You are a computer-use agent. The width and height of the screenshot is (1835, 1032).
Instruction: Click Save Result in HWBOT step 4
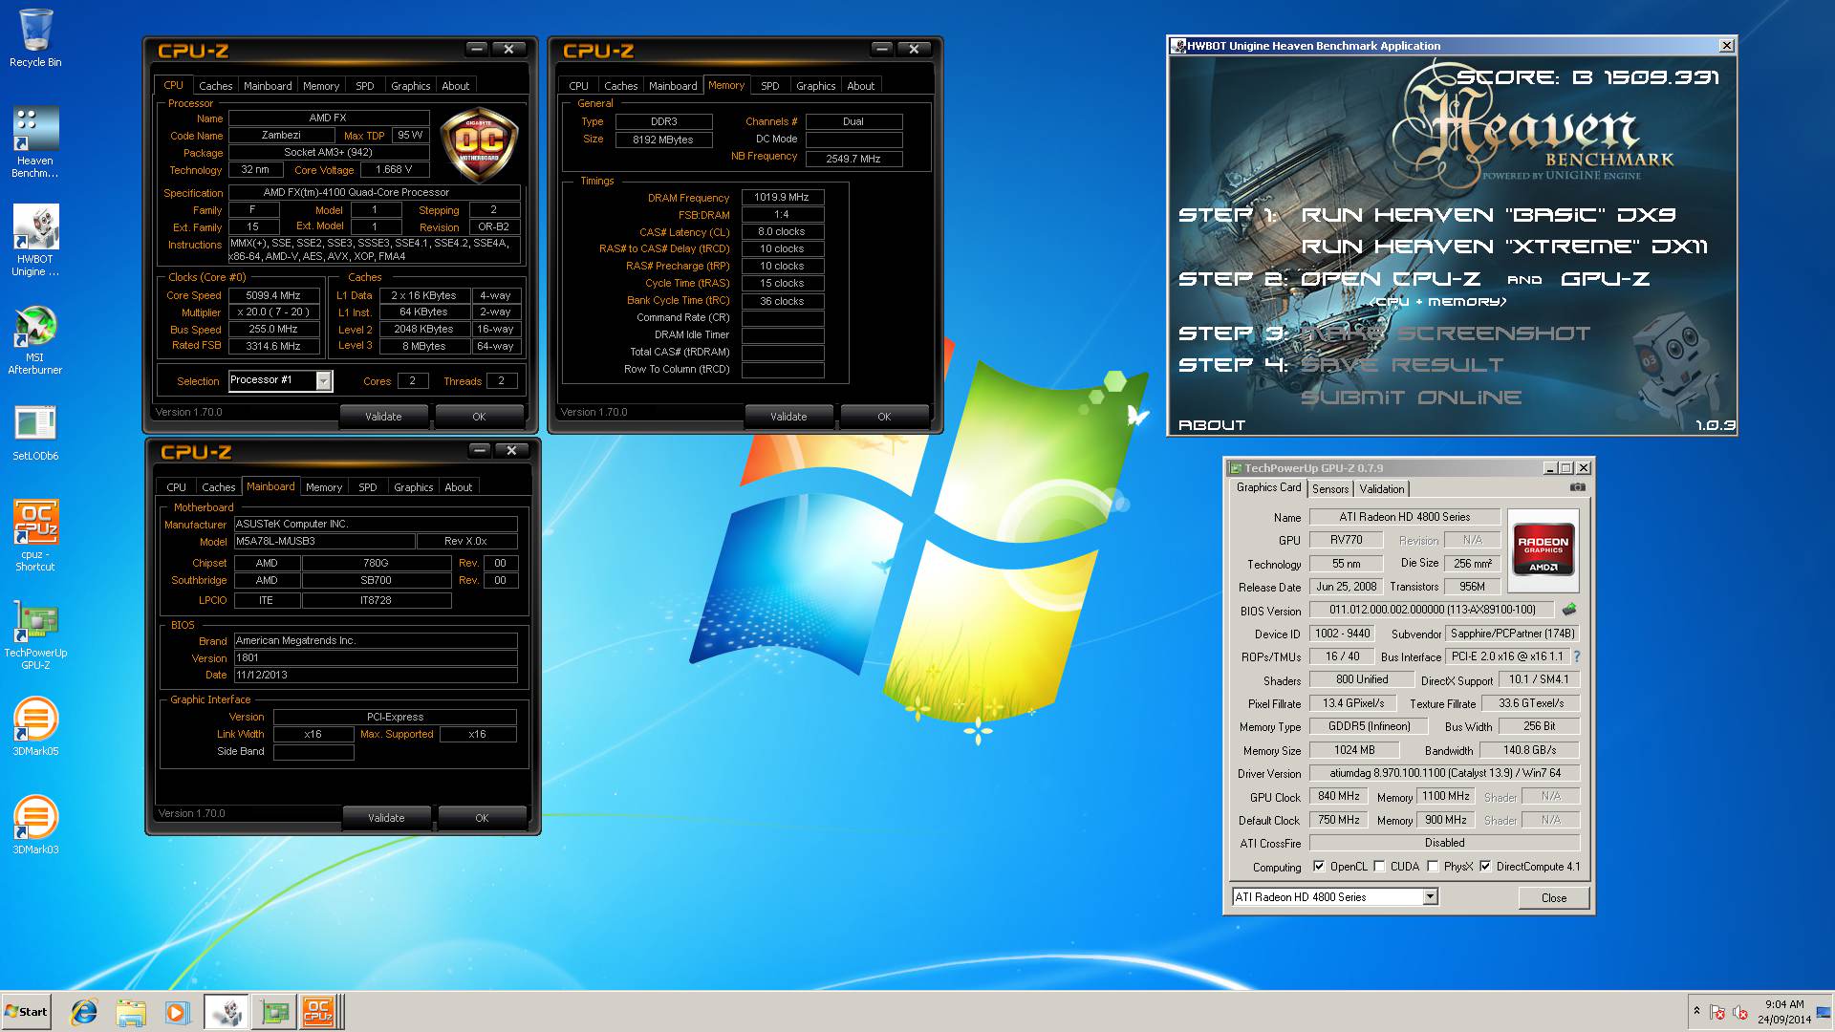pos(1402,365)
